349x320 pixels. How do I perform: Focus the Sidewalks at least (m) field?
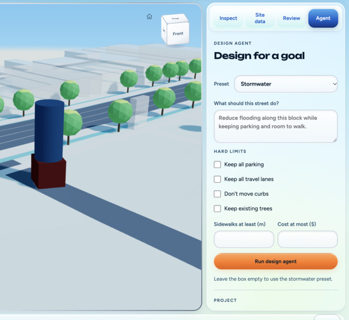pos(244,239)
